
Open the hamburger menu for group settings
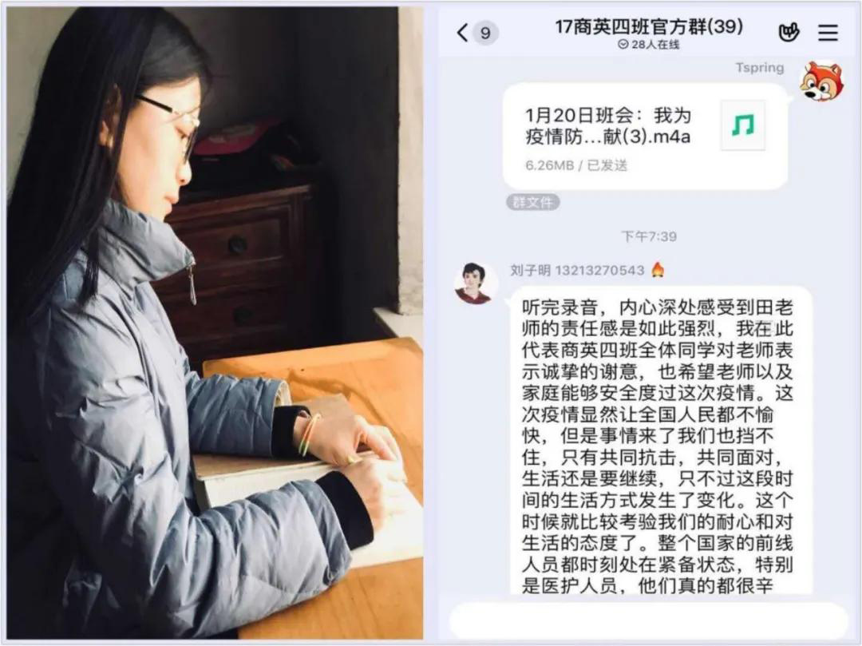828,33
